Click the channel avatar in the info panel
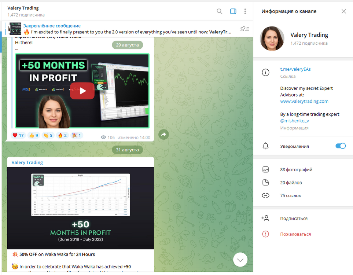Image resolution: width=353 pixels, height=275 pixels. coord(272,38)
